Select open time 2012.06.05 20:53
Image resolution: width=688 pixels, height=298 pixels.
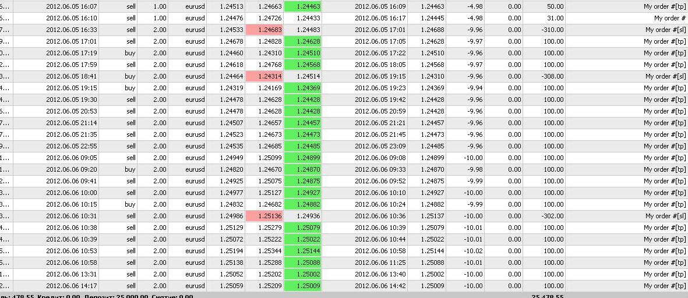click(72, 111)
